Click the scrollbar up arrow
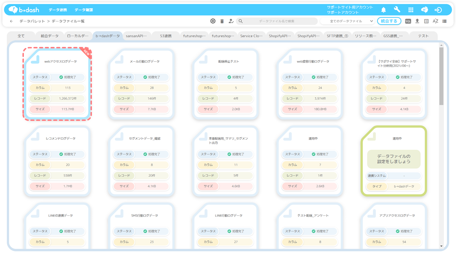This screenshot has height=256, width=456. [441, 45]
